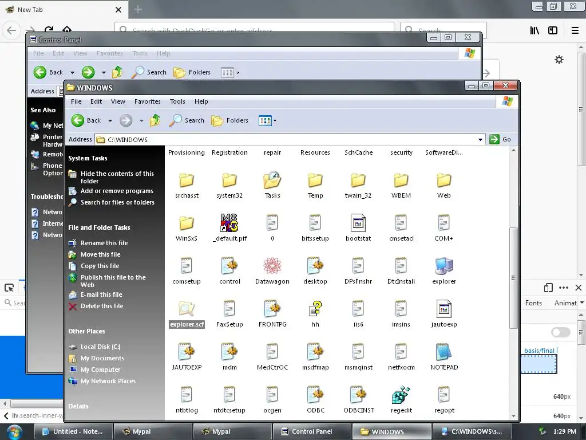
Task: Click Local Disk (C:) in Other Places
Action: (x=100, y=347)
